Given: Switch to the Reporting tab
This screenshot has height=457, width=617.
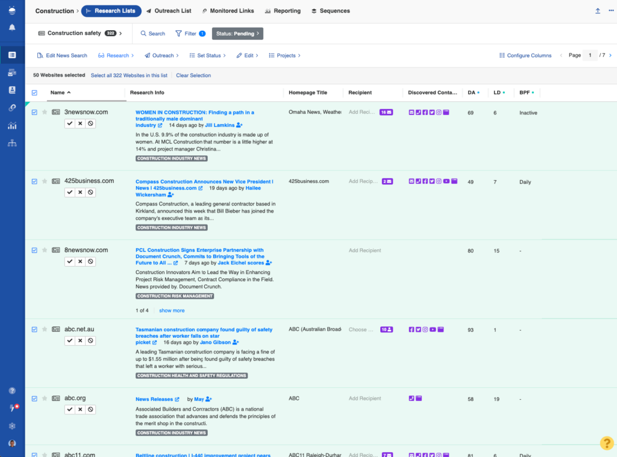Looking at the screenshot, I should pyautogui.click(x=283, y=11).
